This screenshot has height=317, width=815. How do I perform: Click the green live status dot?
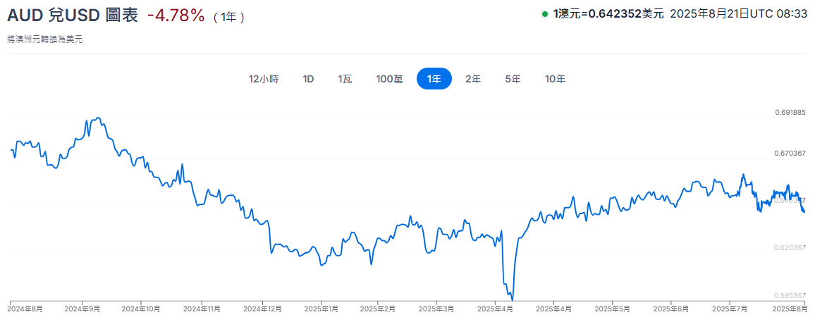point(545,14)
